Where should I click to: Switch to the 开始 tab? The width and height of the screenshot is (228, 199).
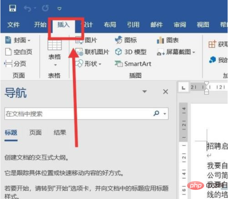pos(40,25)
